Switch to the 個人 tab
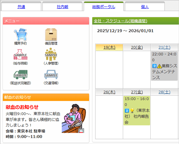 tap(145, 7)
